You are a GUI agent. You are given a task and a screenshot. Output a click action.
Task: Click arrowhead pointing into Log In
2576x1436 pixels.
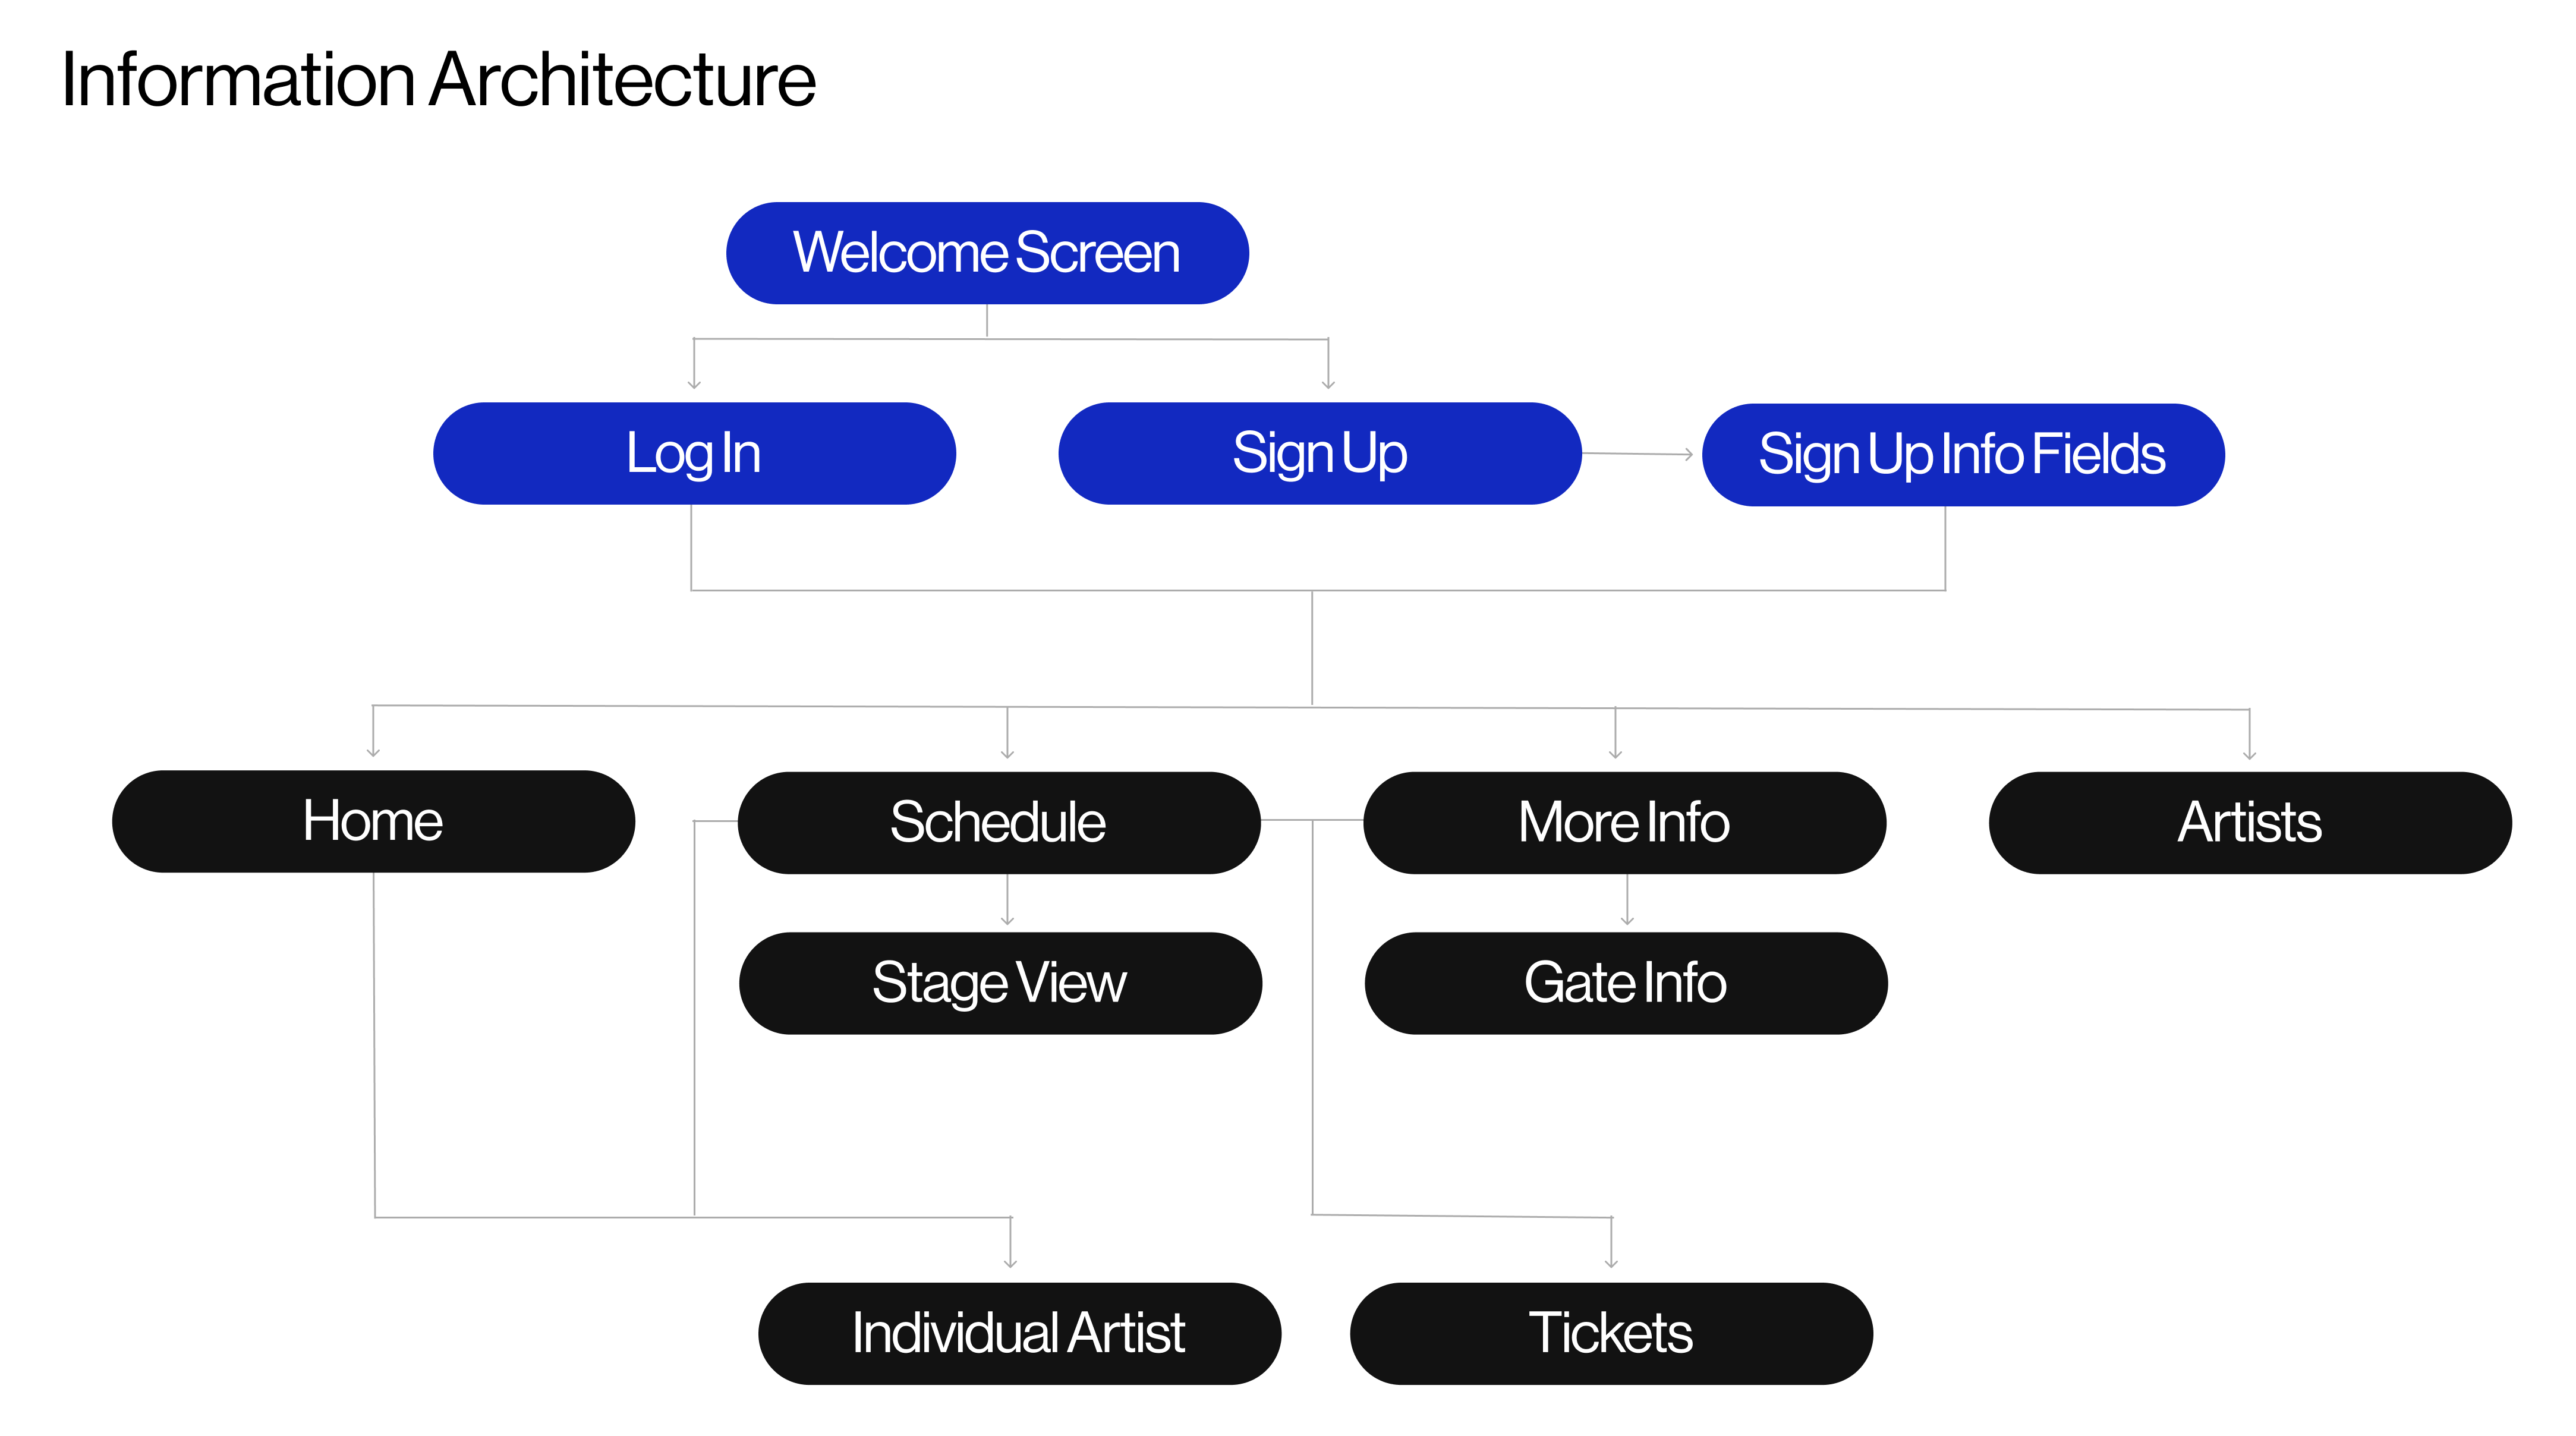tap(694, 383)
